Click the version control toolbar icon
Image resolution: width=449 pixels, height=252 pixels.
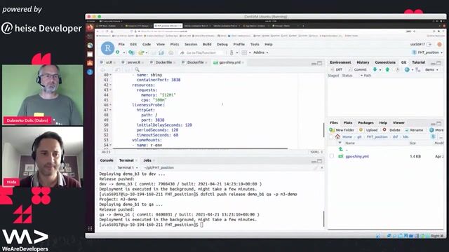(232, 52)
